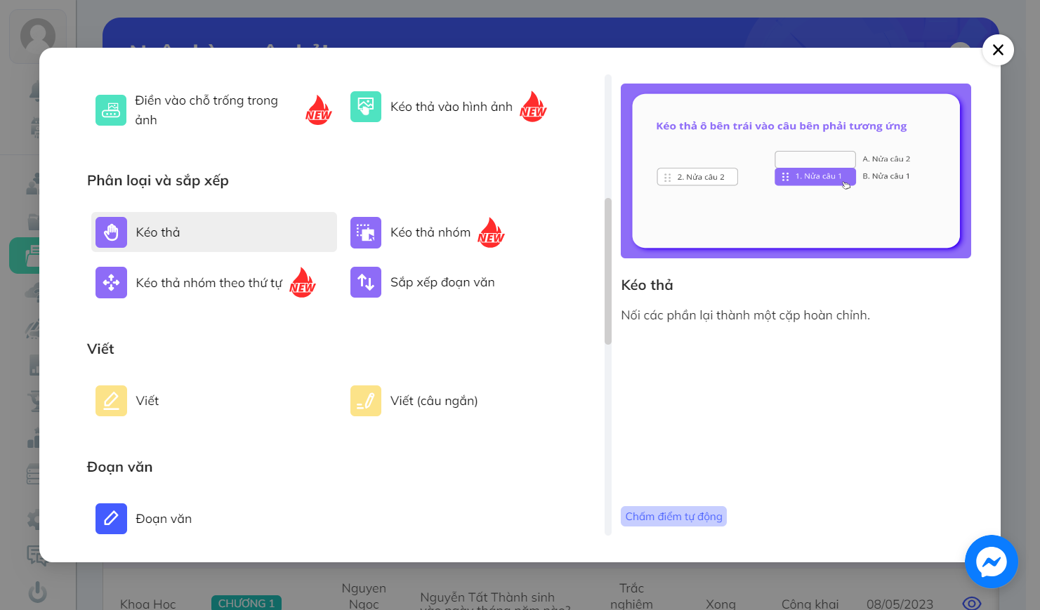Viewport: 1040px width, 610px height.
Task: Select Kéo thả nhóm theo thứ tự label
Action: click(x=209, y=283)
